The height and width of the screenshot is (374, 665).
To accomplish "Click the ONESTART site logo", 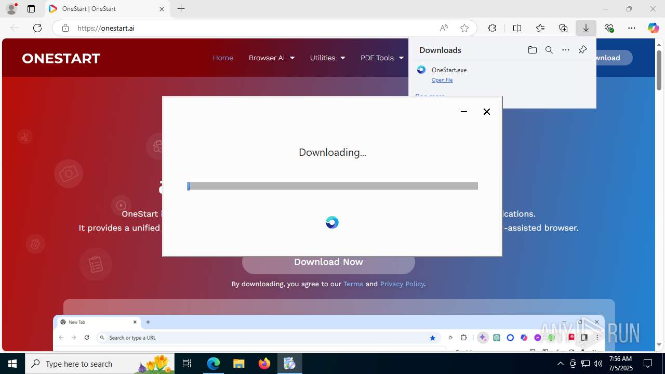I will click(x=61, y=58).
